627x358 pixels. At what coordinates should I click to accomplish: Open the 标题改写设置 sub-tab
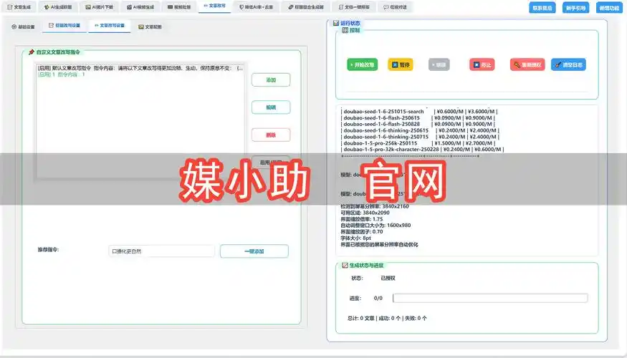click(64, 26)
